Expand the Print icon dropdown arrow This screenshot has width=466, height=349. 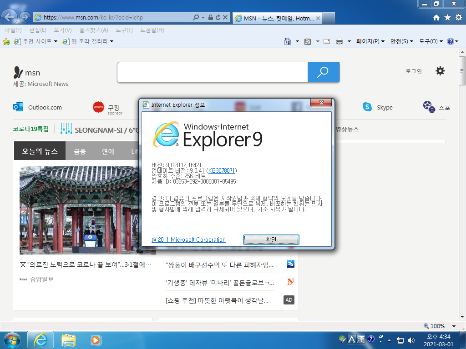tap(349, 41)
